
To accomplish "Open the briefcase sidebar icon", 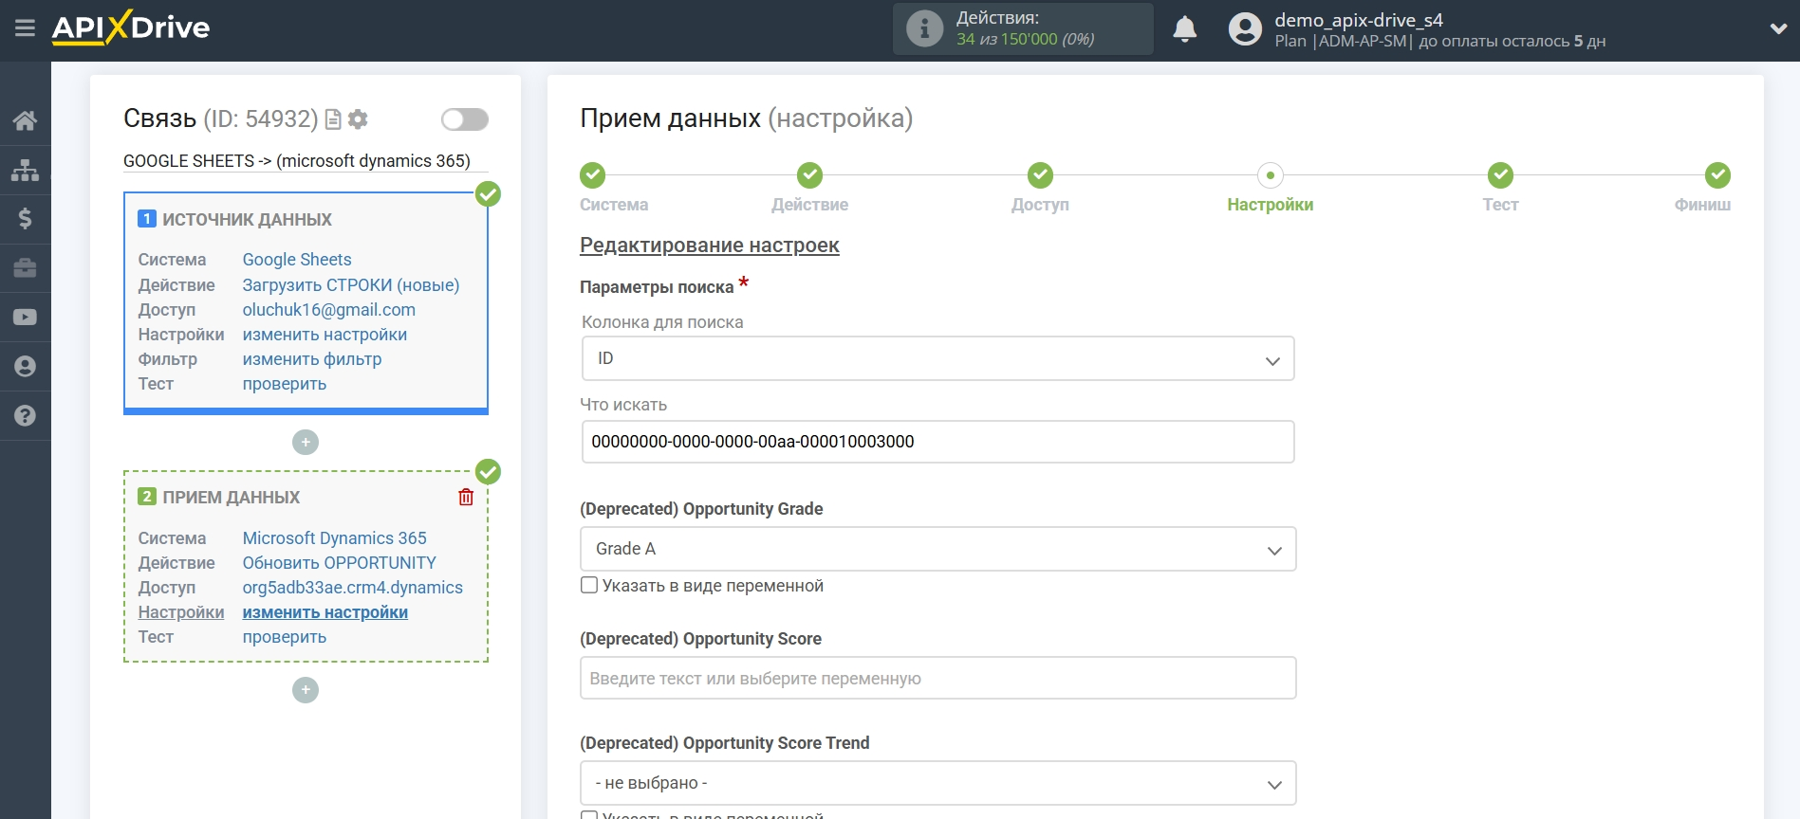I will click(26, 268).
